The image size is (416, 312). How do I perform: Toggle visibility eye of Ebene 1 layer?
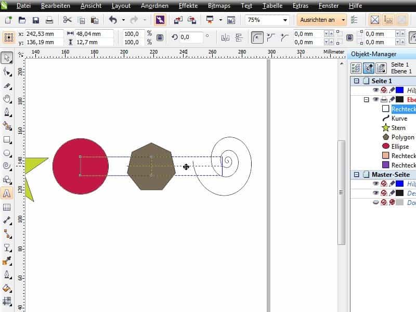tap(375, 99)
